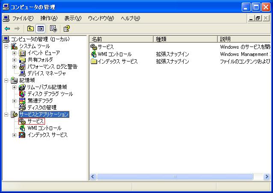Click the ディスクの管理 icon
Image resolution: width=273 pixels, height=193 pixels.
pos(22,108)
